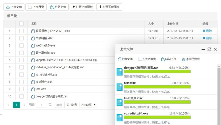The width and height of the screenshot is (221, 125).
Task: Click the 上传文件 toolbar button
Action: pos(14,7)
